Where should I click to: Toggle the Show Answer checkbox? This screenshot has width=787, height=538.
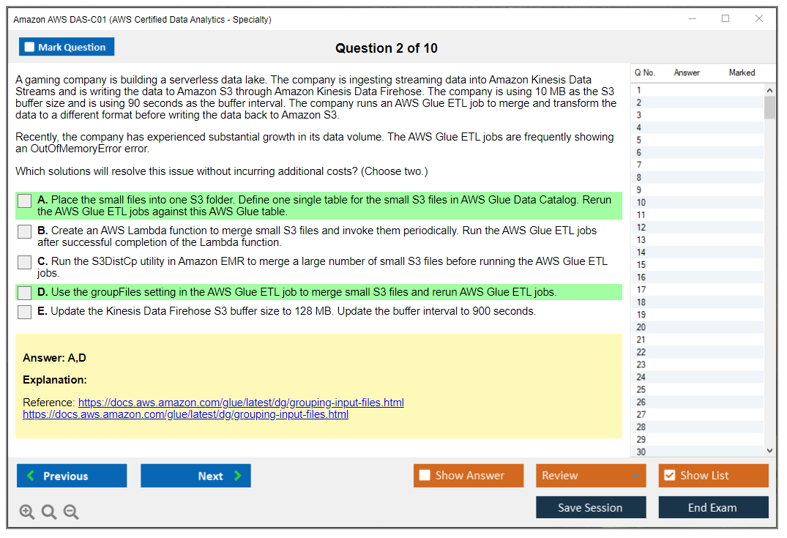(425, 476)
